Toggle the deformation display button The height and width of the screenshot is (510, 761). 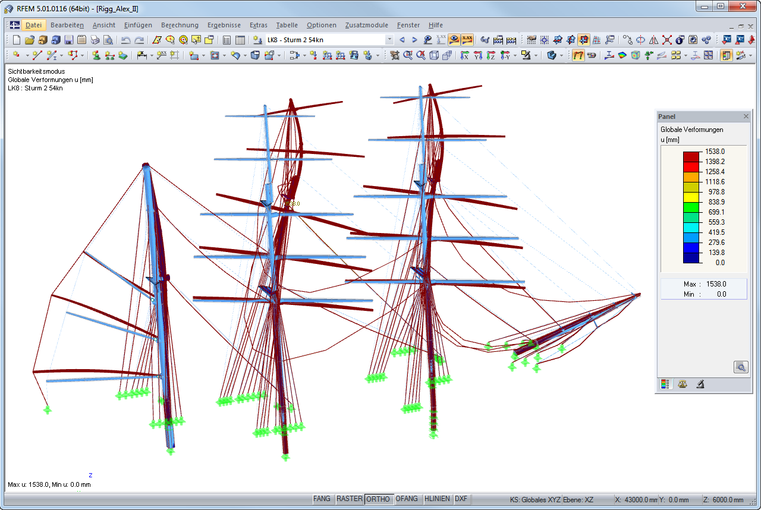[x=578, y=55]
